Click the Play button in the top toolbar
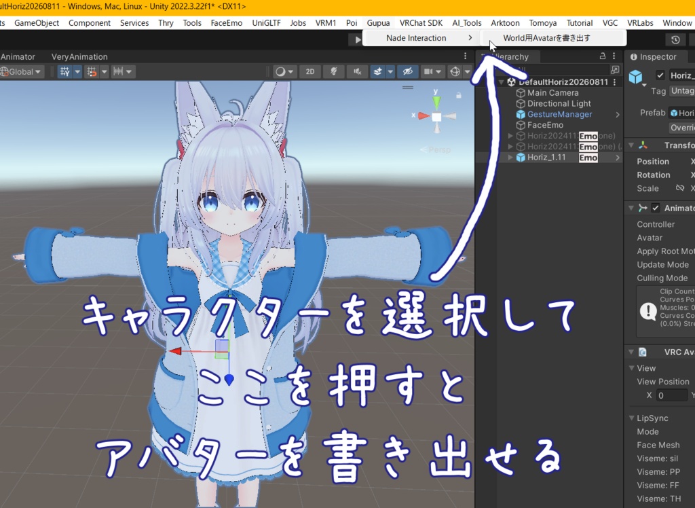695x508 pixels. click(357, 39)
